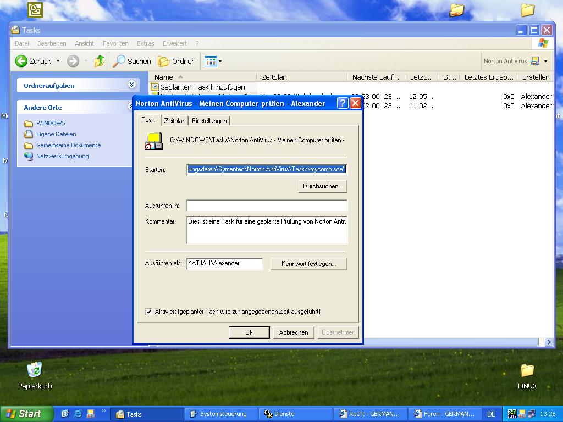Click the Start button
The height and width of the screenshot is (422, 563).
(x=26, y=414)
